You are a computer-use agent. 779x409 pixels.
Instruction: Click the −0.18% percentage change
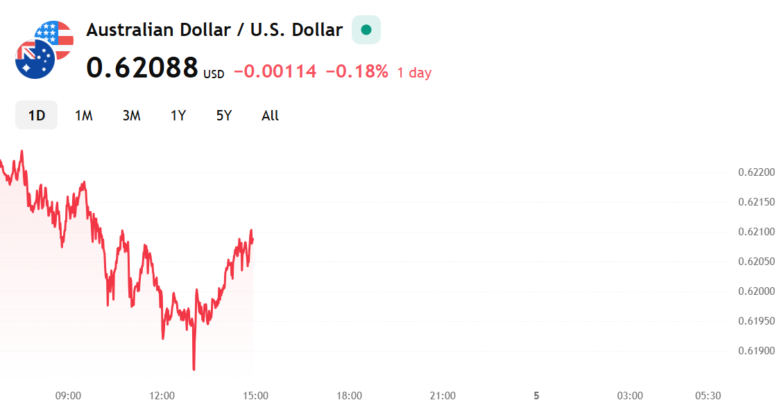357,71
